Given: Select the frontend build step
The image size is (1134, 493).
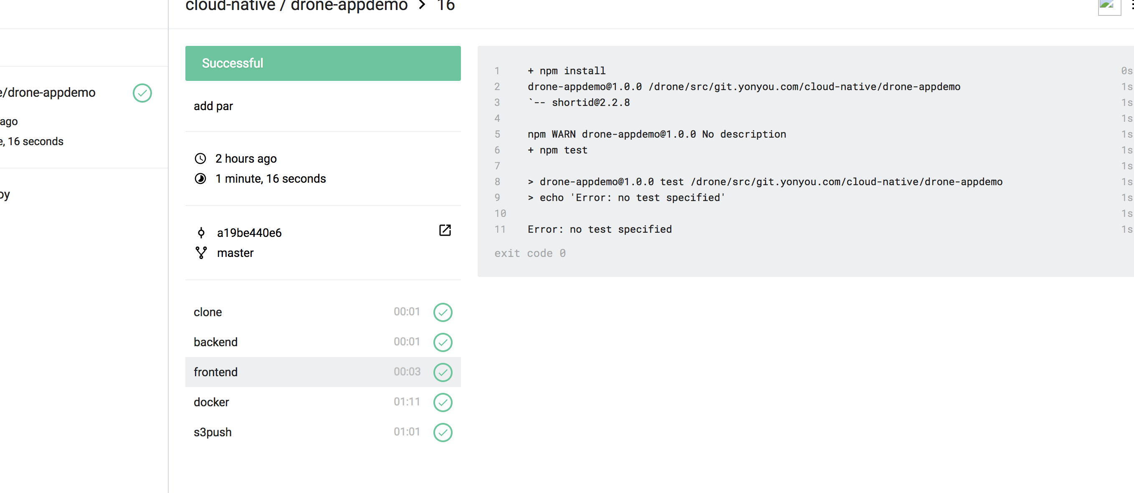Looking at the screenshot, I should pyautogui.click(x=216, y=372).
